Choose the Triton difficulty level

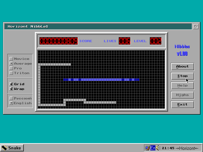click(x=11, y=73)
